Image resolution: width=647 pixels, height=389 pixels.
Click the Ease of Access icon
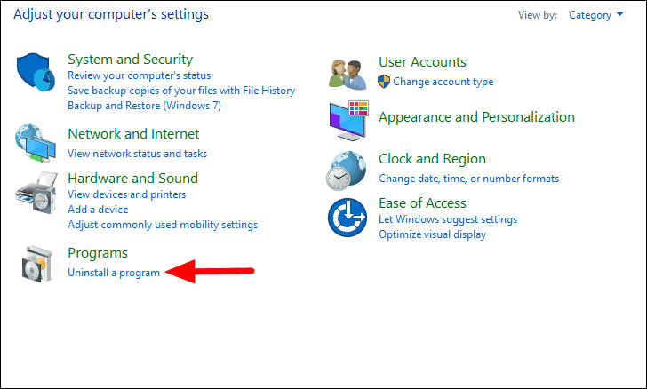(x=347, y=218)
